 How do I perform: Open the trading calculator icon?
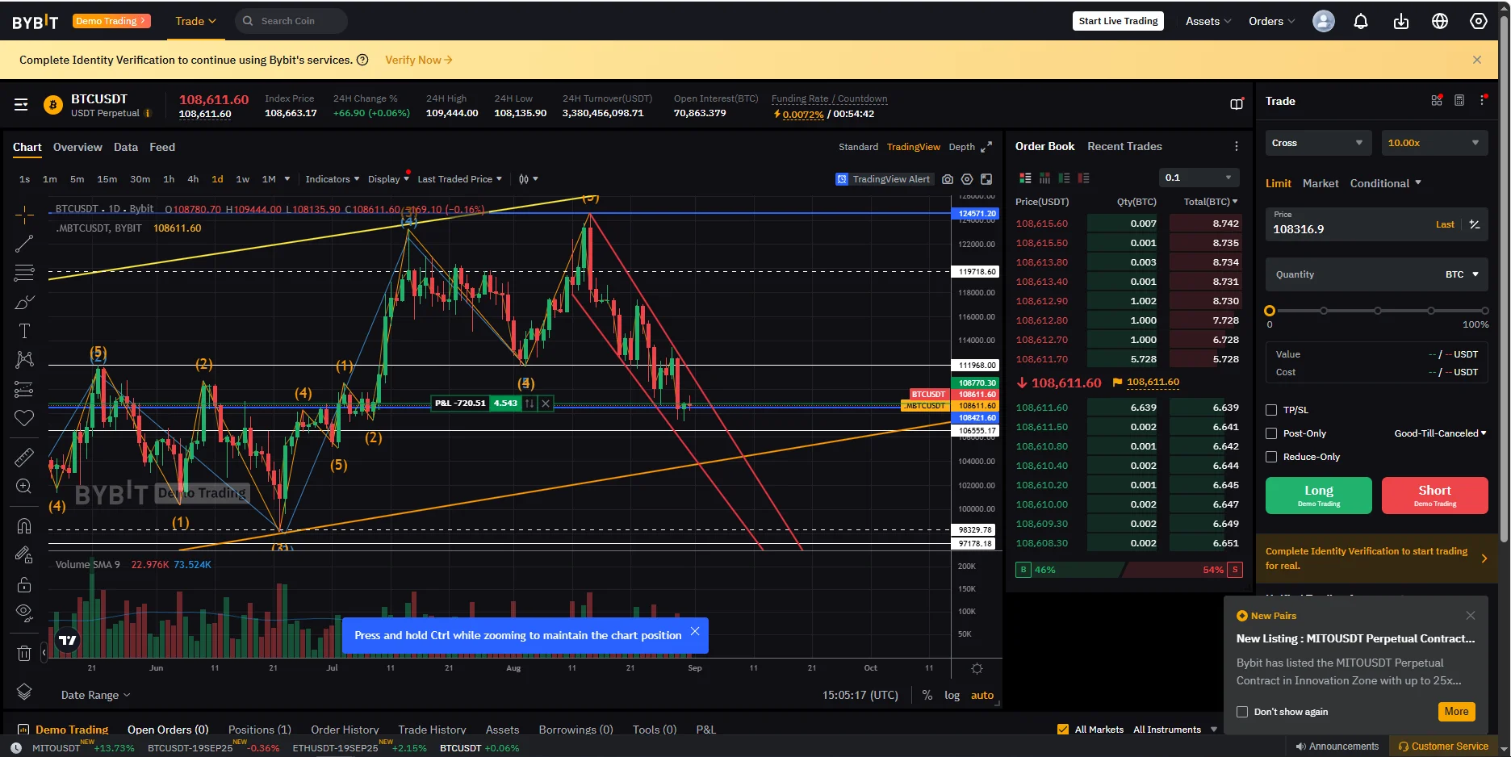(x=1459, y=101)
